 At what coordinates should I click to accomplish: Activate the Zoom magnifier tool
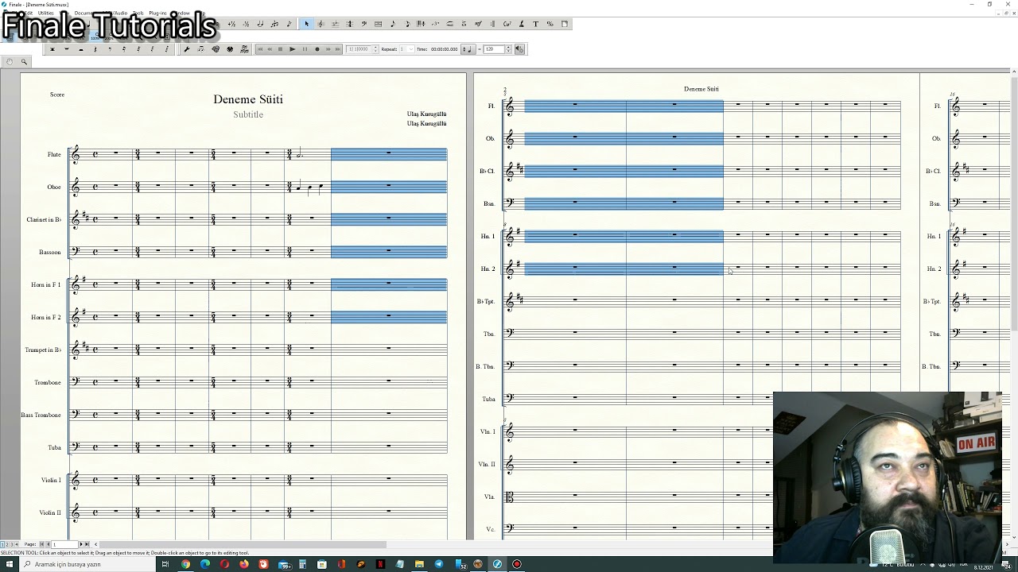pos(24,62)
